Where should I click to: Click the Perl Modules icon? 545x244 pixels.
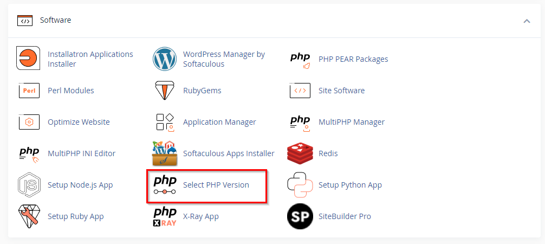pos(29,91)
